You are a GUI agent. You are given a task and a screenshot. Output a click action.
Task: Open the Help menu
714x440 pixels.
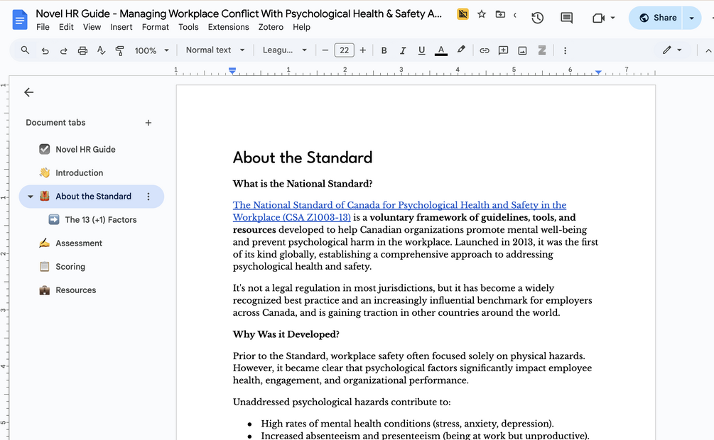pyautogui.click(x=301, y=27)
